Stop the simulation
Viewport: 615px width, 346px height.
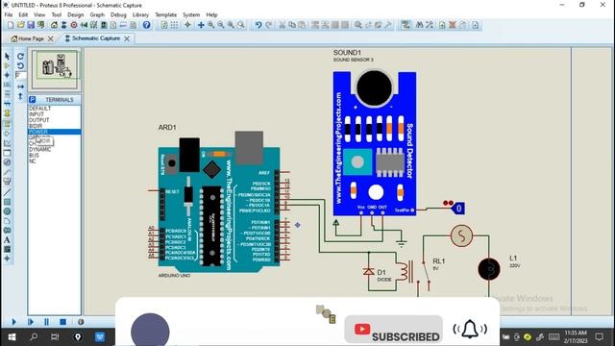click(62, 322)
